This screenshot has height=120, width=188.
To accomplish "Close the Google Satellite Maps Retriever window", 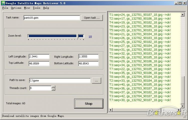I will click(184, 3).
